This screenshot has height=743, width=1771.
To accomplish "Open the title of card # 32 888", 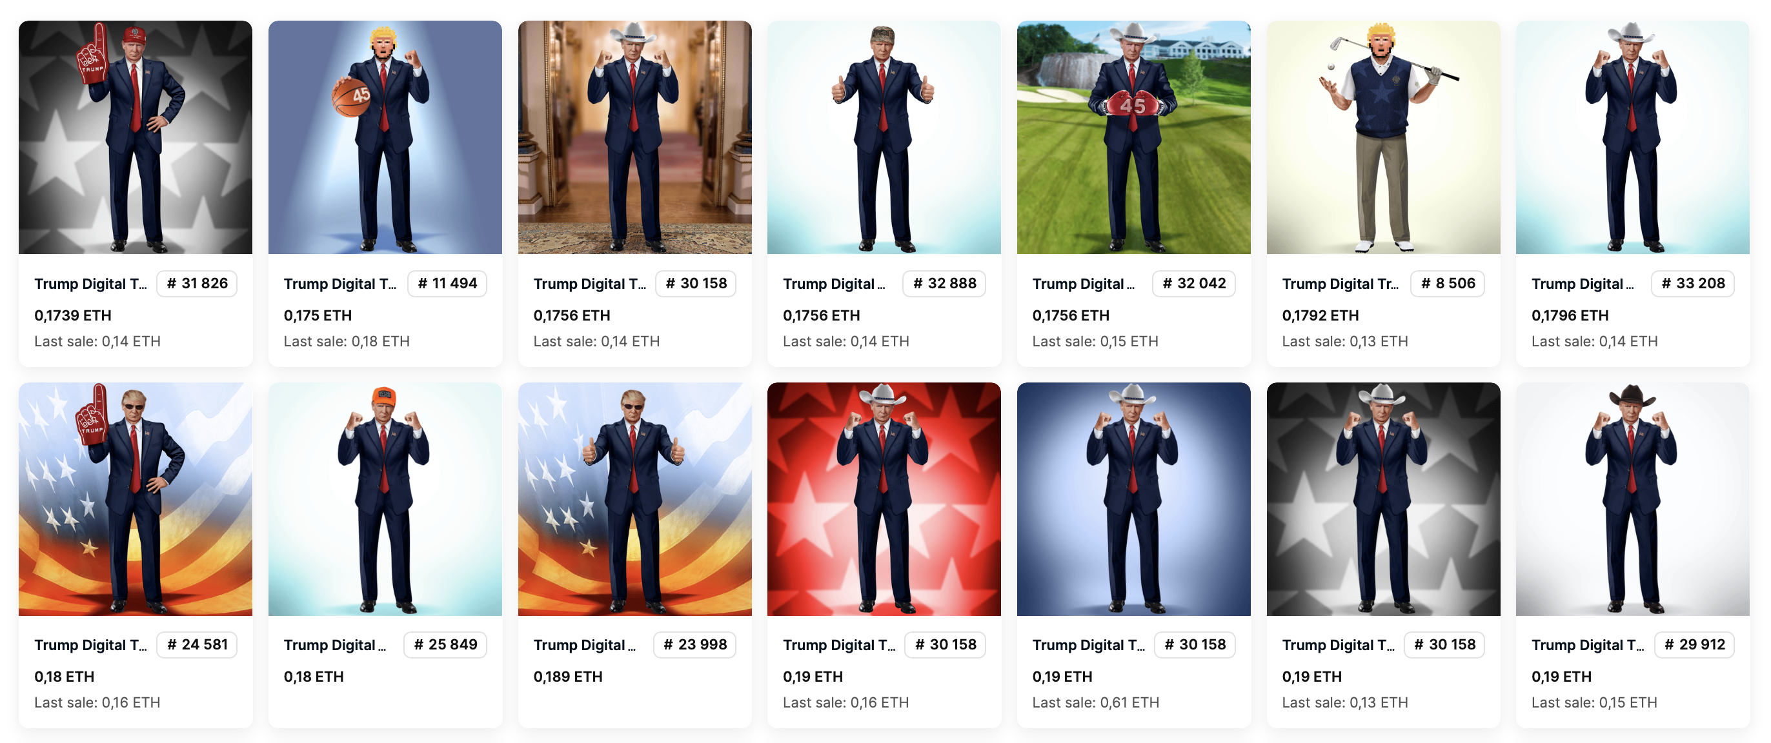I will 834,284.
